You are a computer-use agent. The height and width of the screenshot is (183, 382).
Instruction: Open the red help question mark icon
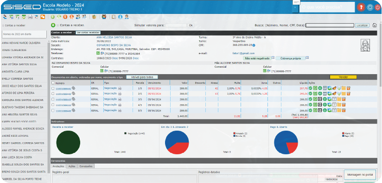pyautogui.click(x=361, y=7)
